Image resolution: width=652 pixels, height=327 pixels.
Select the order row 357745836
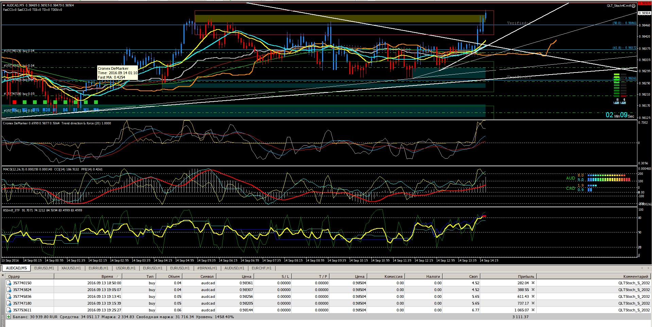pos(326,297)
